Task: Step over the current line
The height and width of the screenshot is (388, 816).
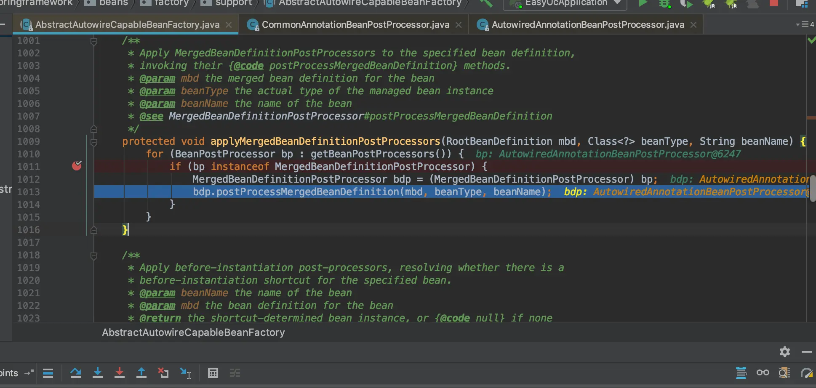Action: tap(76, 373)
